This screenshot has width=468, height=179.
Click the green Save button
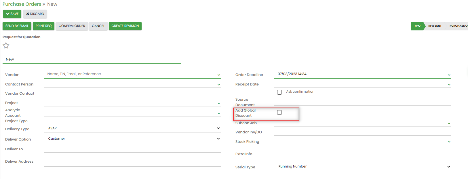click(12, 14)
